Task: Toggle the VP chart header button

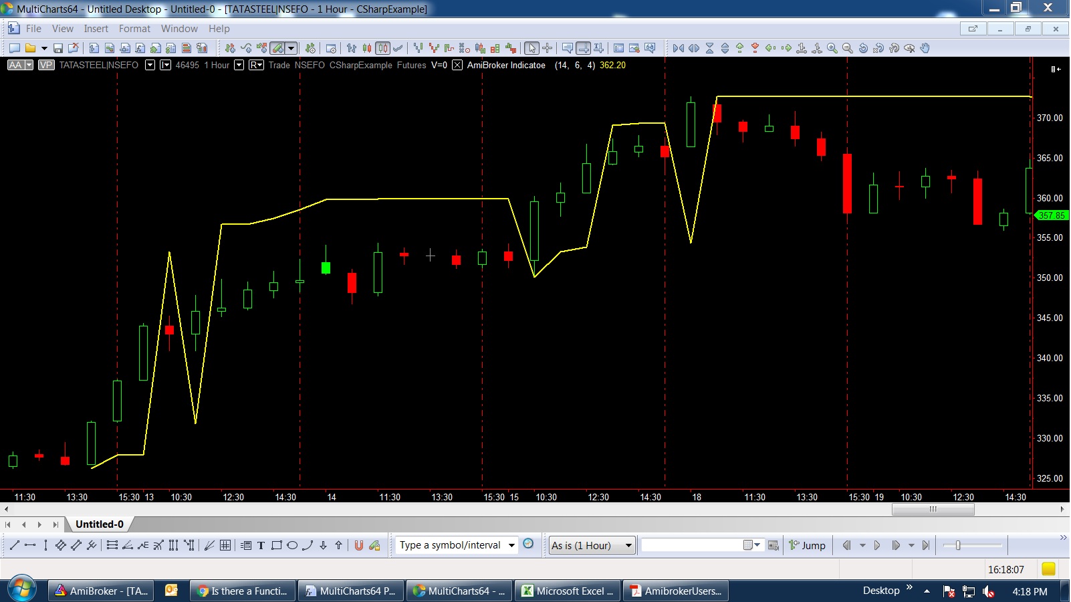Action: coord(46,65)
